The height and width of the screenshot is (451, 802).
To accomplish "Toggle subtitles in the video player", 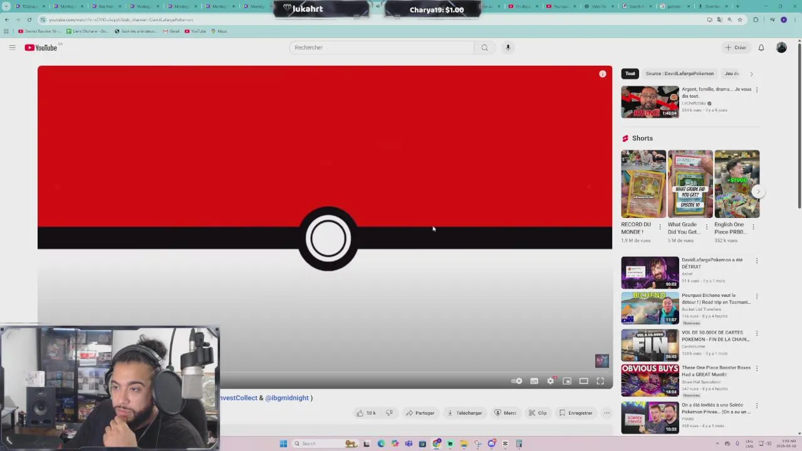I will (x=534, y=381).
